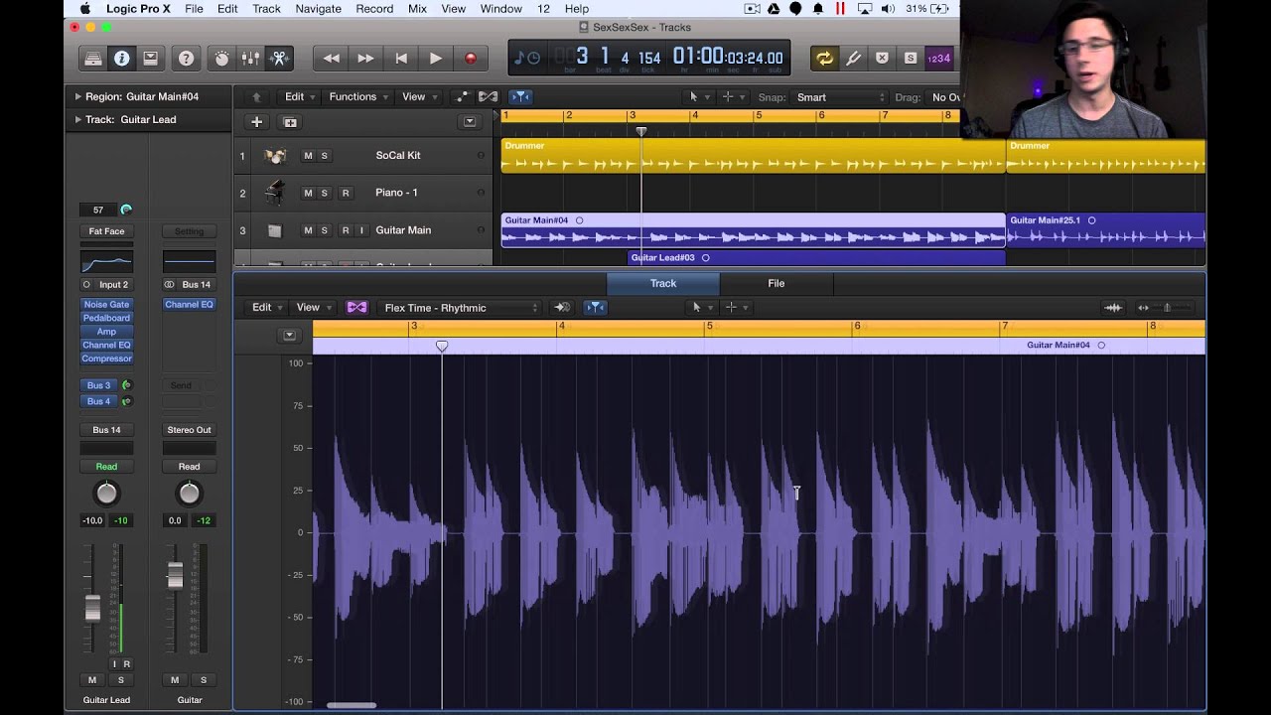Toggle the Inspector info button

pos(121,59)
